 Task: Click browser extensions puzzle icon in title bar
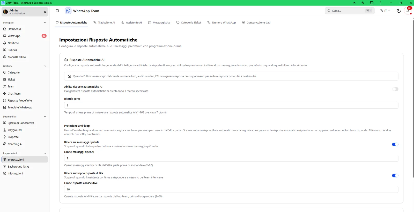(x=372, y=3)
